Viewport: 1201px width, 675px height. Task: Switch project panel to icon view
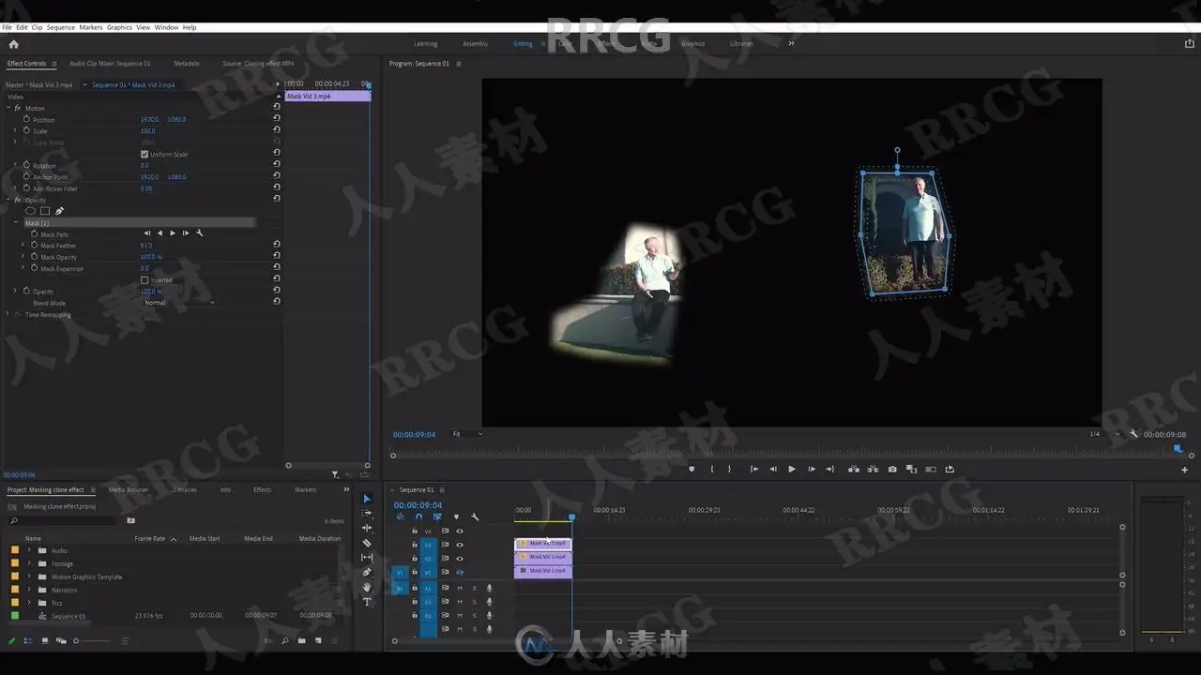pos(45,641)
